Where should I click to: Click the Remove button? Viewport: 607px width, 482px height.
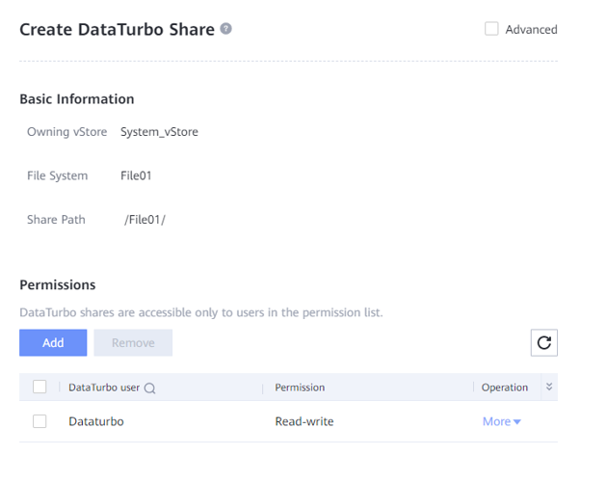click(133, 342)
